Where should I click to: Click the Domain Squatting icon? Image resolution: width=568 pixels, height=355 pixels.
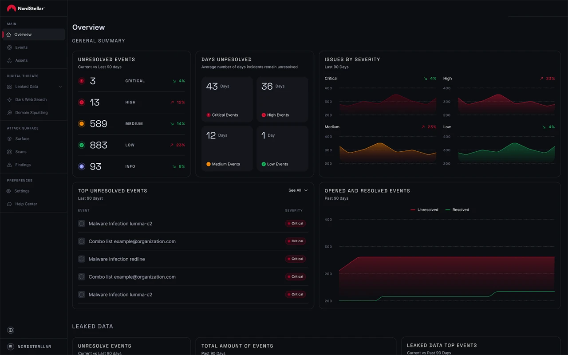9,113
